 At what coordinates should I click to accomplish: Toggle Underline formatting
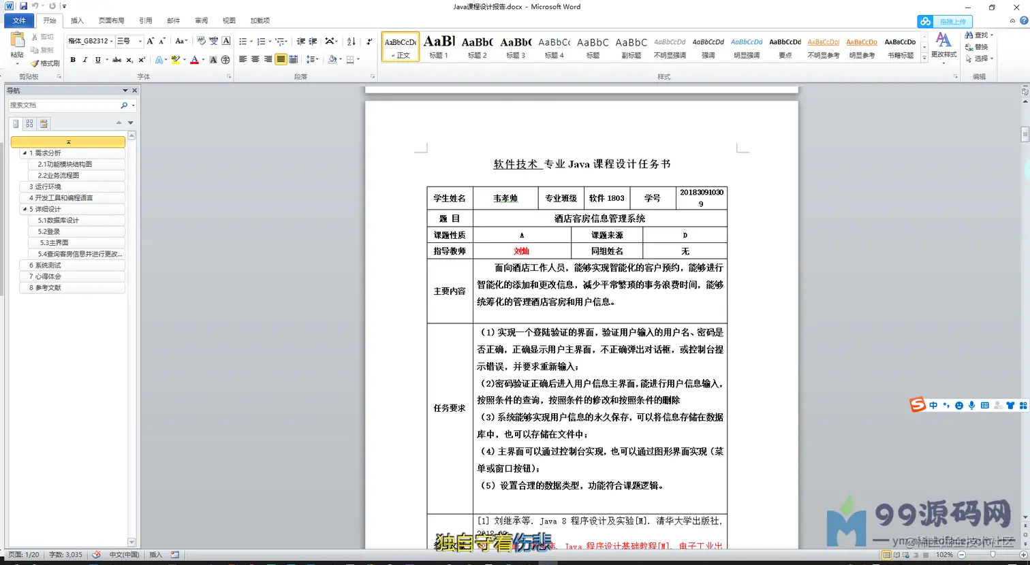pos(97,60)
